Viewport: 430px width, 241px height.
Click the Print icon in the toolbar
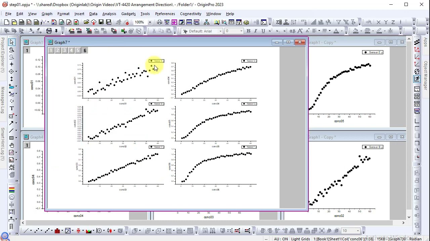[160, 22]
